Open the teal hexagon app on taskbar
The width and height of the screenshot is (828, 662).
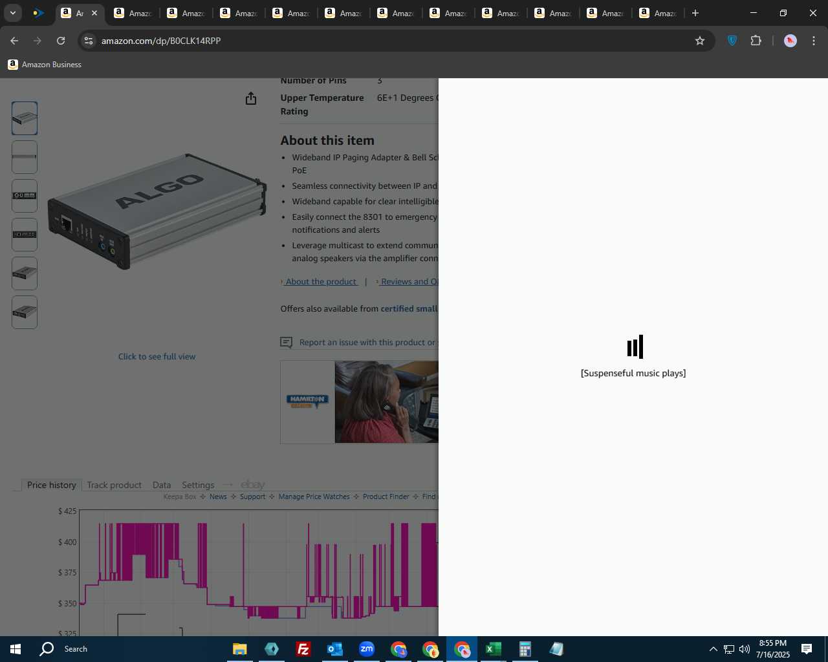(272, 649)
